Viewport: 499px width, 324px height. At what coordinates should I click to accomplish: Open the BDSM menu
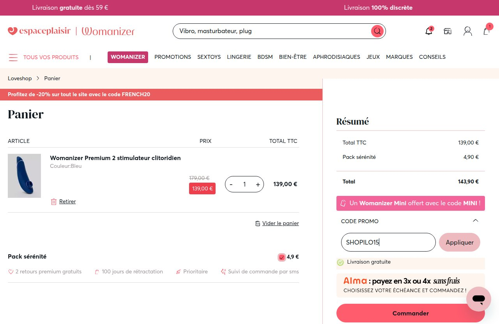click(265, 57)
